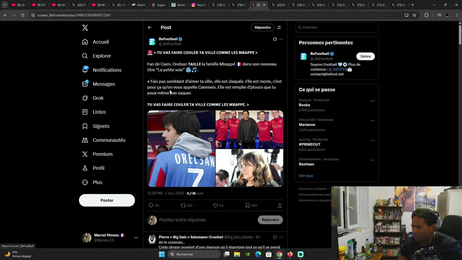Click Grok icon on Pierre's reply

[275, 237]
